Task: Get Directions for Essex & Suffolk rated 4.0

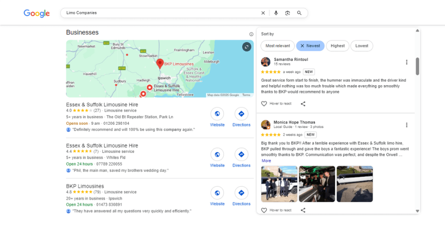Action: [241, 117]
